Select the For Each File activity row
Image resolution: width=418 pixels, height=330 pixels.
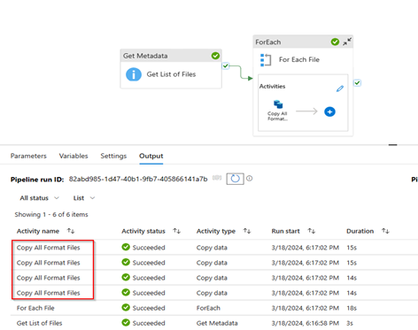click(214, 308)
